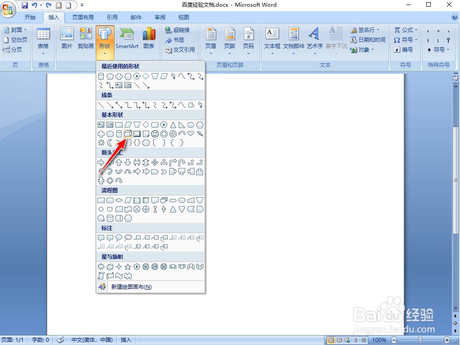Image resolution: width=460 pixels, height=345 pixels.
Task: Select the lightning bolt shape
Action: 200,134
